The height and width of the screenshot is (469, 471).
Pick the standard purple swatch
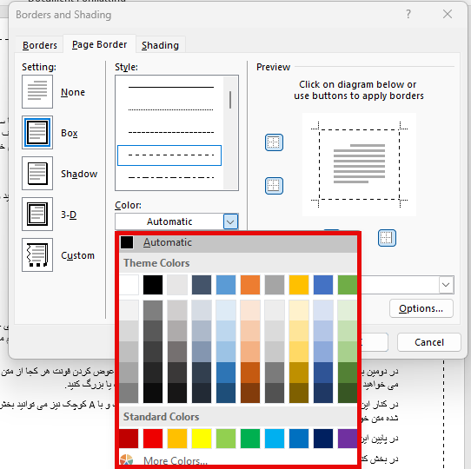(348, 439)
